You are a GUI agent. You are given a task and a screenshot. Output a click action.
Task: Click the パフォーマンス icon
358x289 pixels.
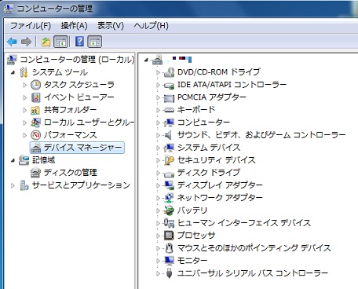coord(36,135)
